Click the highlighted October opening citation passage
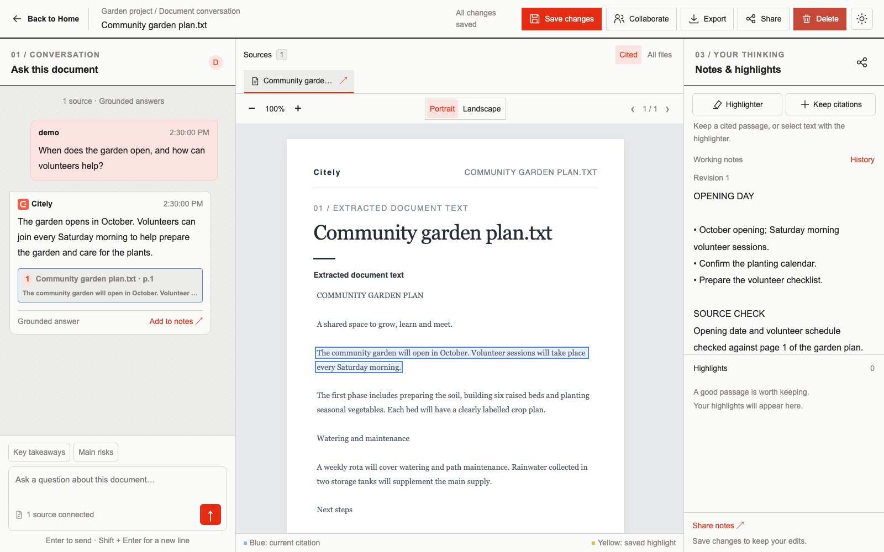 pos(451,360)
